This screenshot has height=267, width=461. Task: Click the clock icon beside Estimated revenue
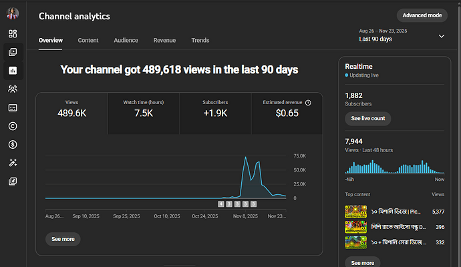308,103
